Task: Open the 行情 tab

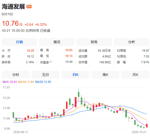Action: click(19, 42)
